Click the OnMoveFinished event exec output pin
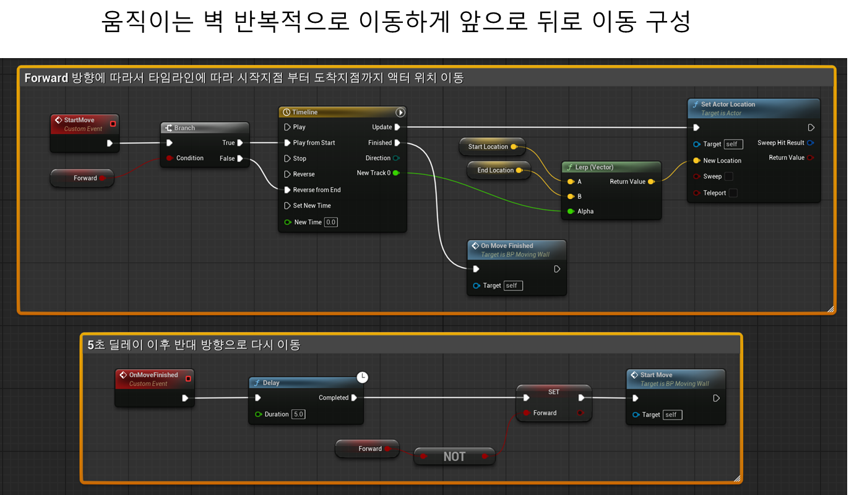Image resolution: width=867 pixels, height=495 pixels. 185,398
